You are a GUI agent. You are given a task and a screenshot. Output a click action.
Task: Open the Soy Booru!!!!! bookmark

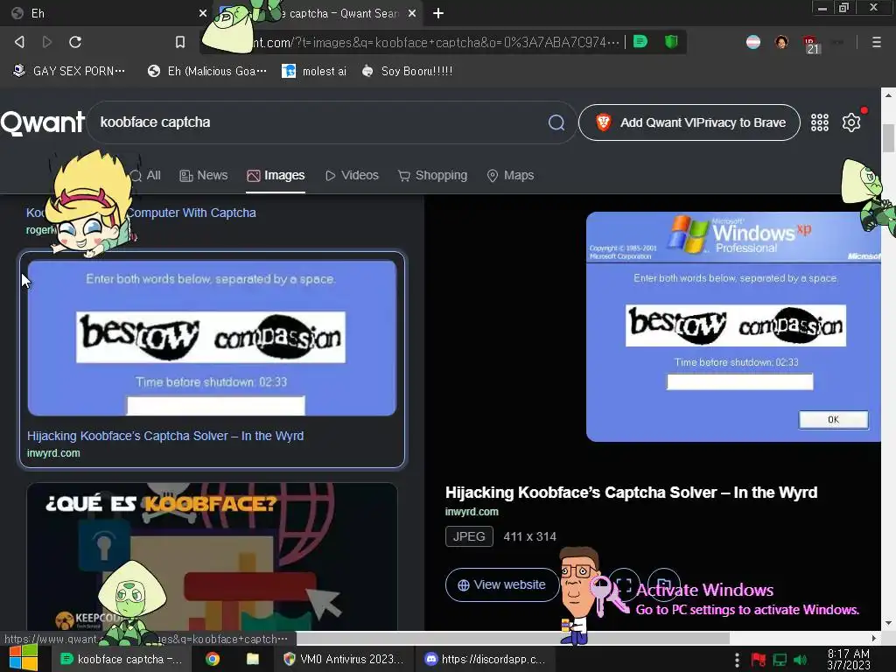(408, 71)
